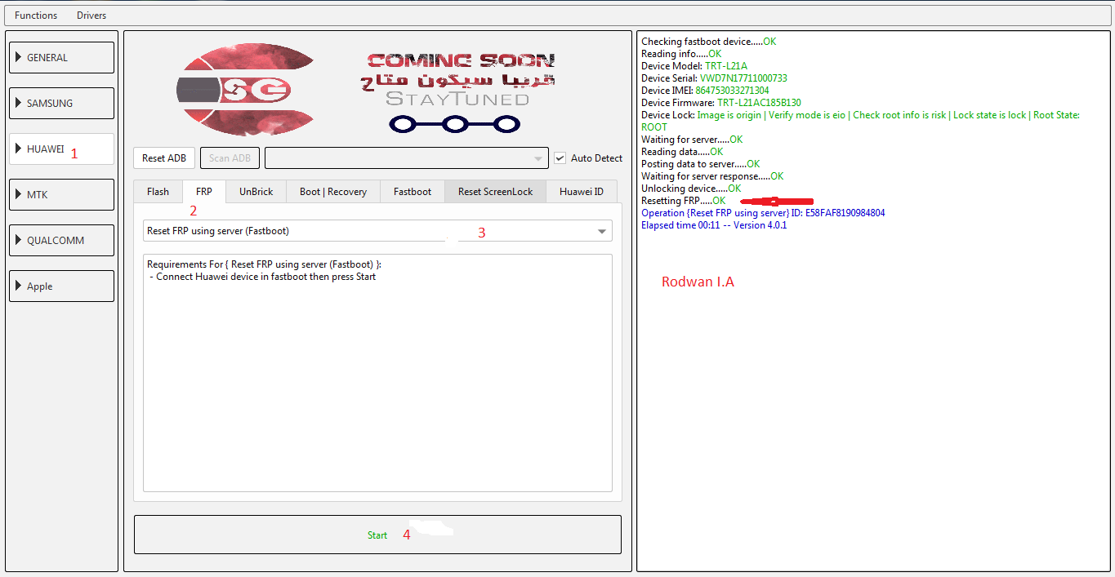The image size is (1115, 577).
Task: Expand the MTK section
Action: tap(62, 194)
